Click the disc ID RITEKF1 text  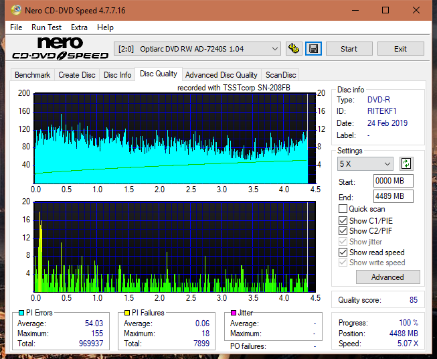click(x=381, y=111)
